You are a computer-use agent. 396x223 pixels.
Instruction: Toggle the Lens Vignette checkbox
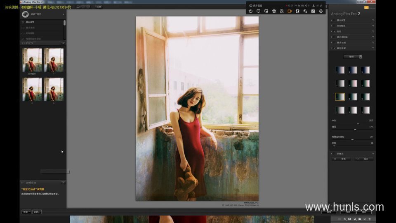click(335, 43)
